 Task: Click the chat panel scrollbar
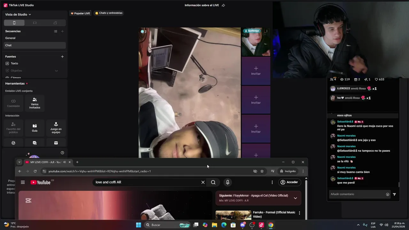399,185
